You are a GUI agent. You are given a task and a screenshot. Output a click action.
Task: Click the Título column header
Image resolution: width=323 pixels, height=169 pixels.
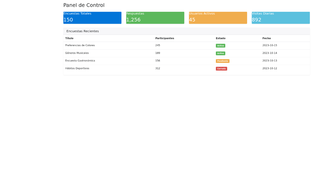69,38
